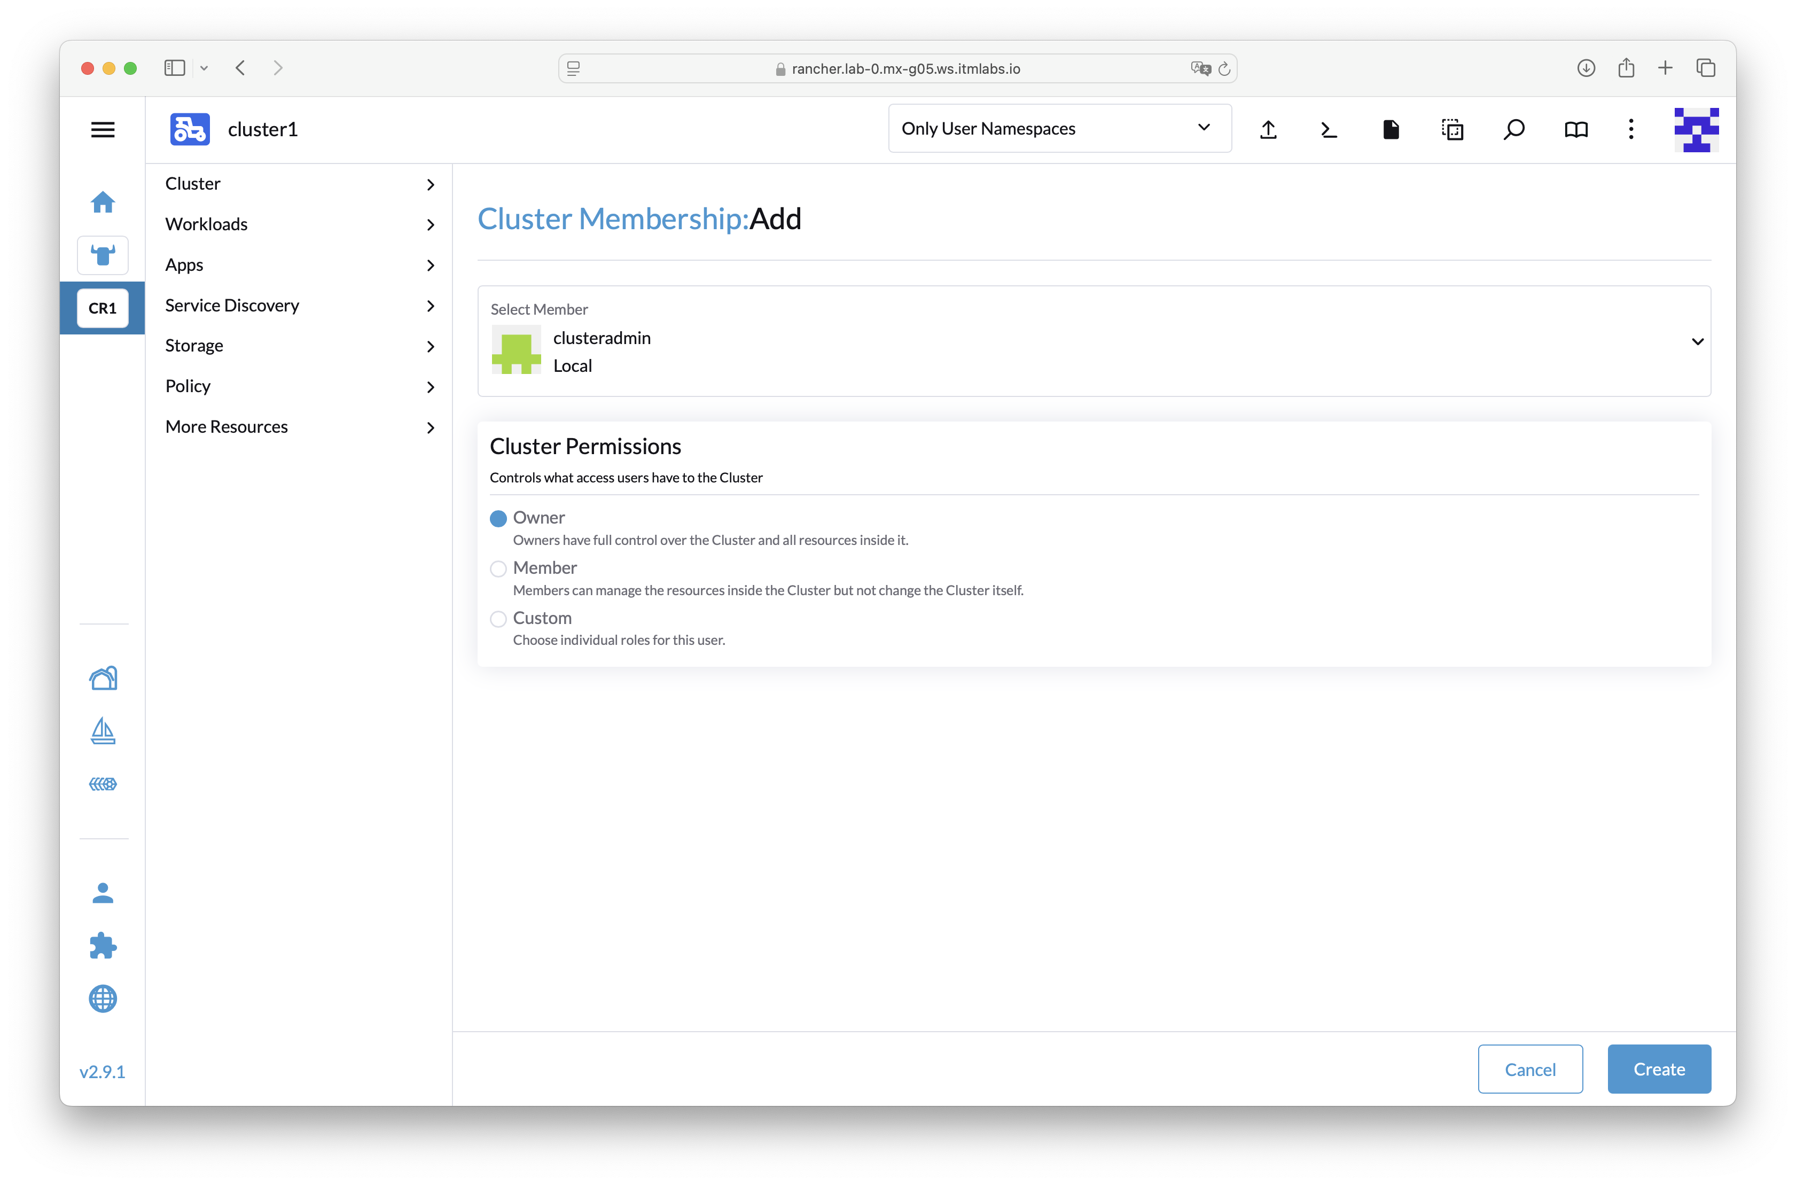Open the search tool

coord(1513,129)
